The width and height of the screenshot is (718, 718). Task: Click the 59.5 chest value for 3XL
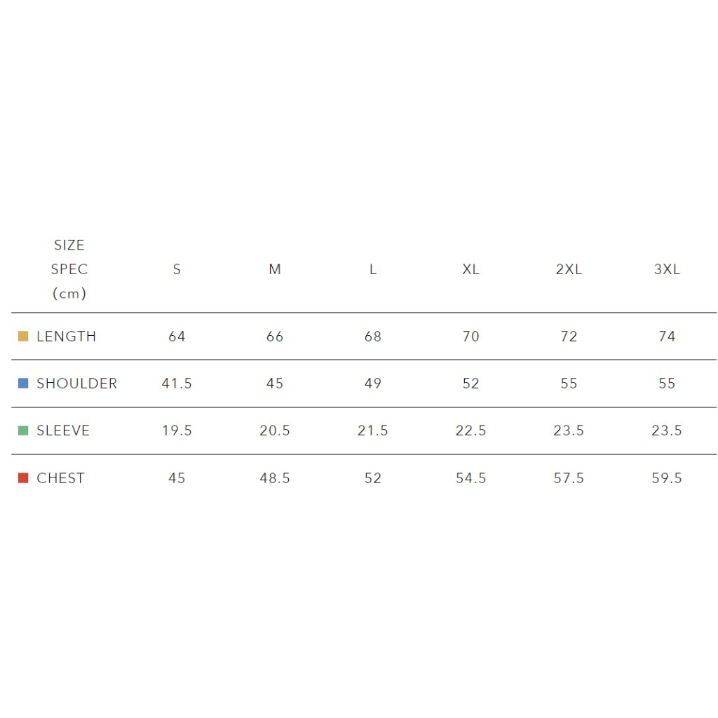pyautogui.click(x=667, y=478)
